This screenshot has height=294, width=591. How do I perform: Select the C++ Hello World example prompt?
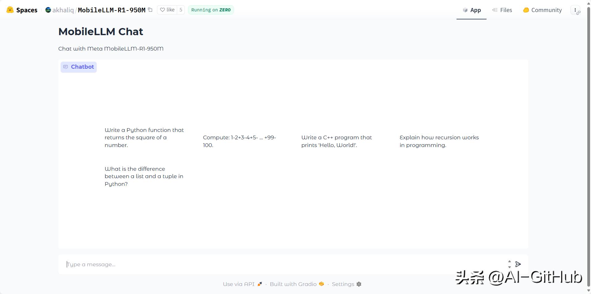pos(337,141)
